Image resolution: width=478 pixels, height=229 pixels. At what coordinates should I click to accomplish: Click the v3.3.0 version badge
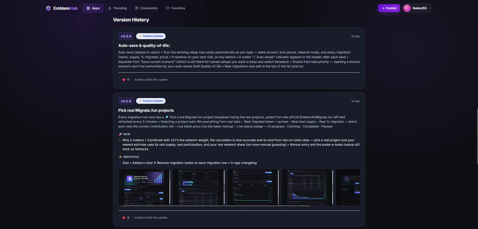pos(126,36)
